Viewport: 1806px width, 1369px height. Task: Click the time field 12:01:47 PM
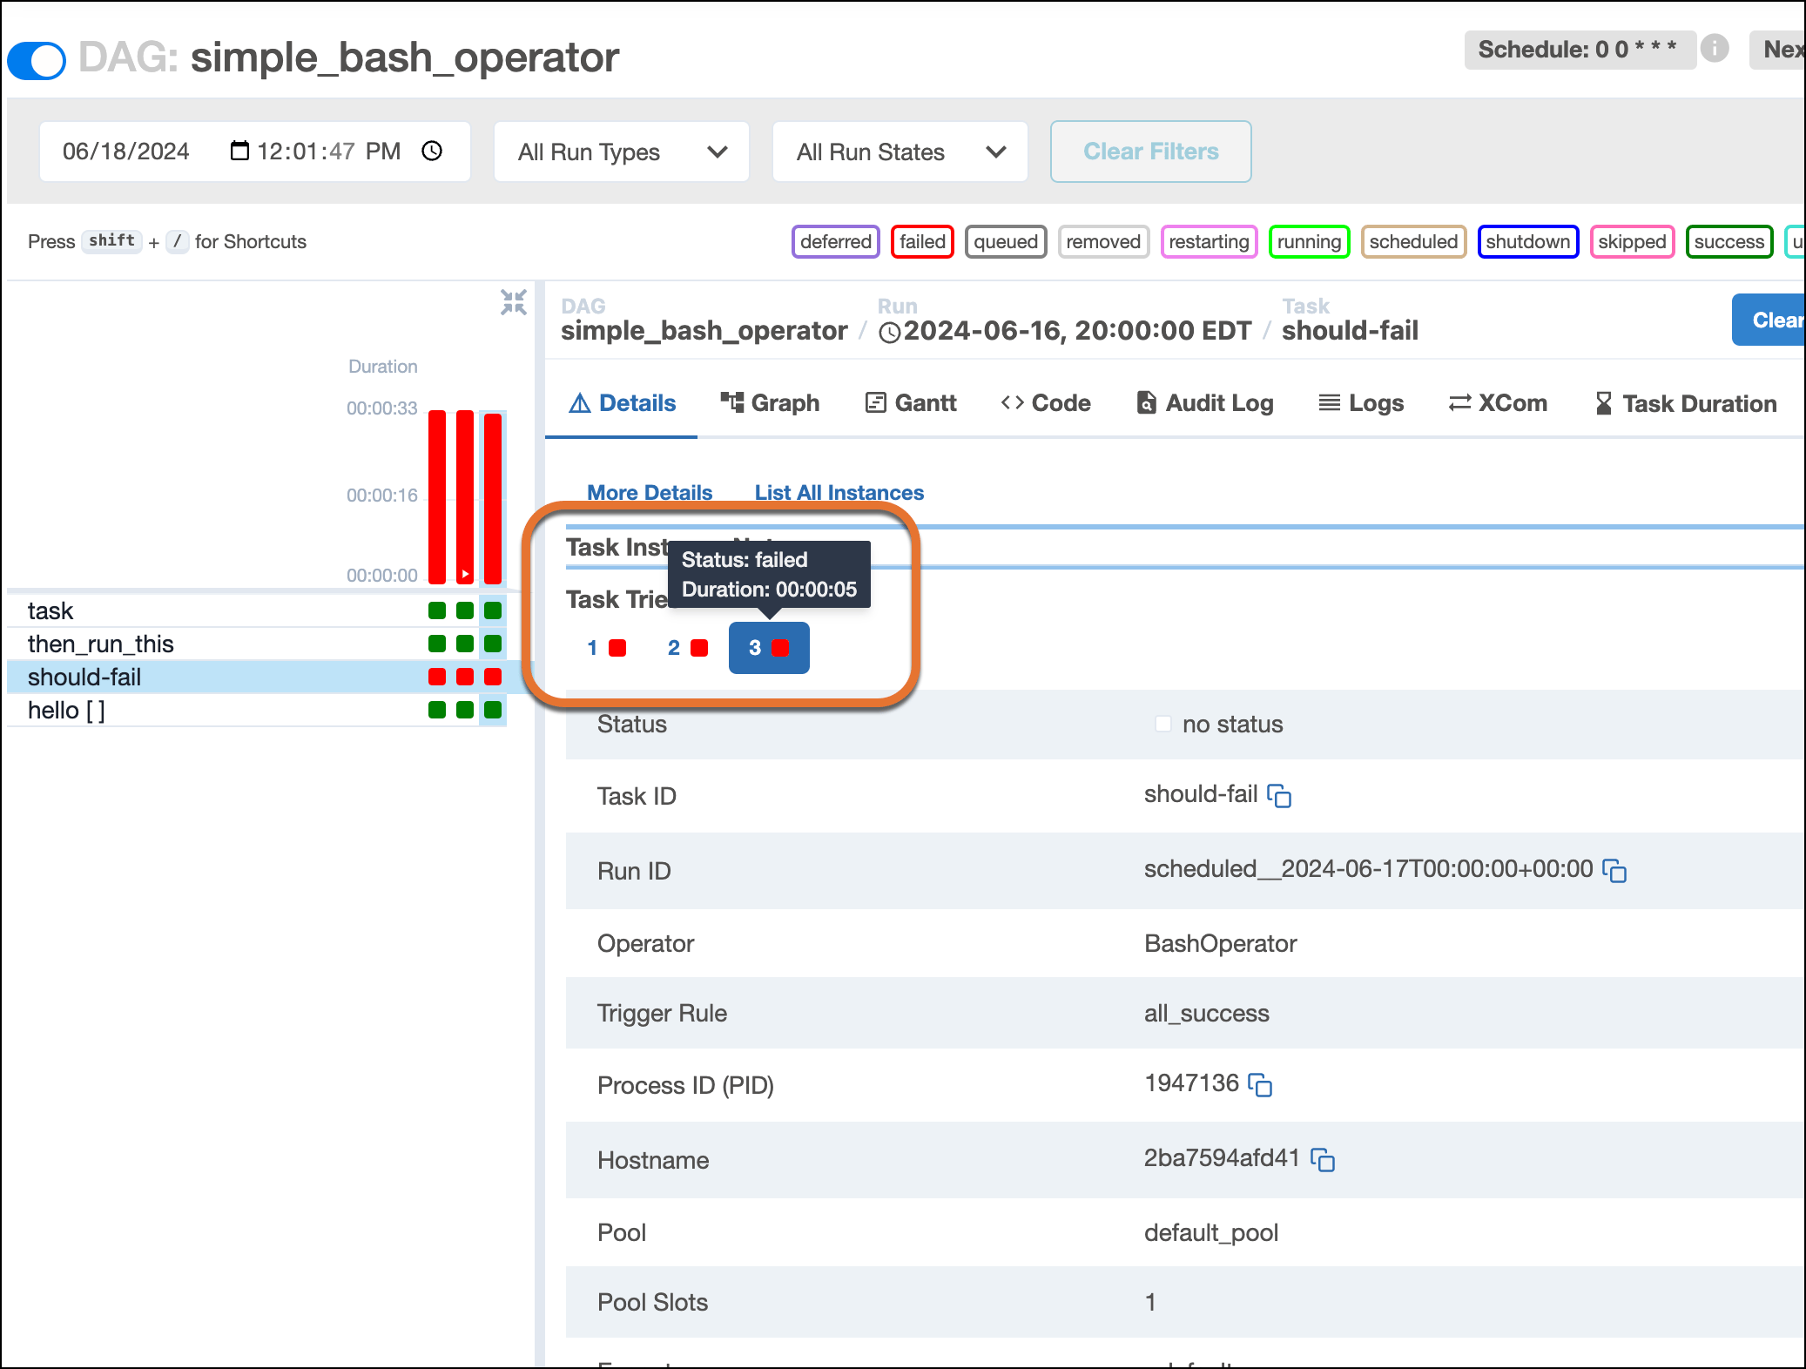coord(329,152)
